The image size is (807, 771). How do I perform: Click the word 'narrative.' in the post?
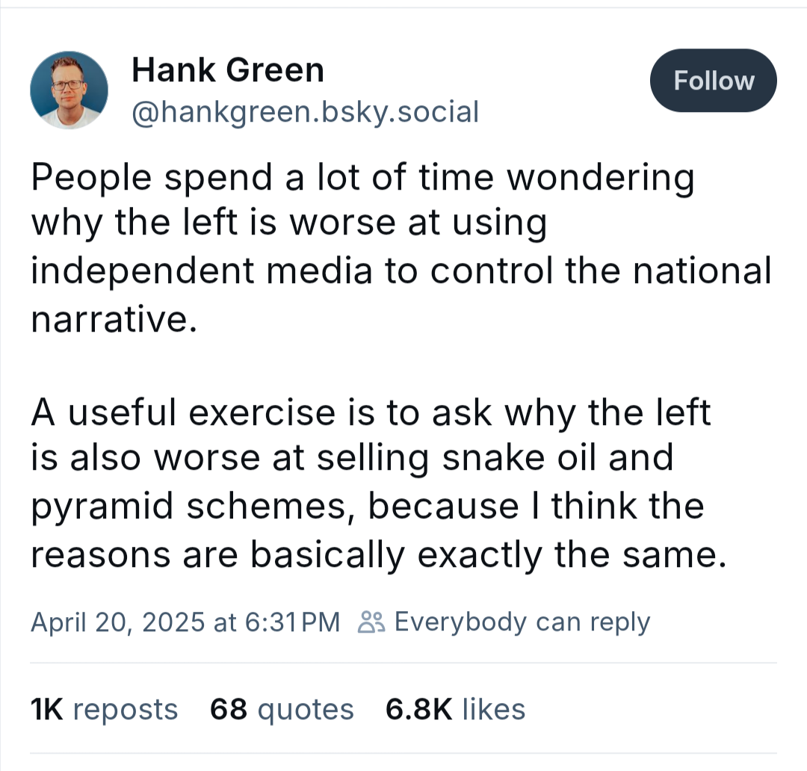[114, 319]
